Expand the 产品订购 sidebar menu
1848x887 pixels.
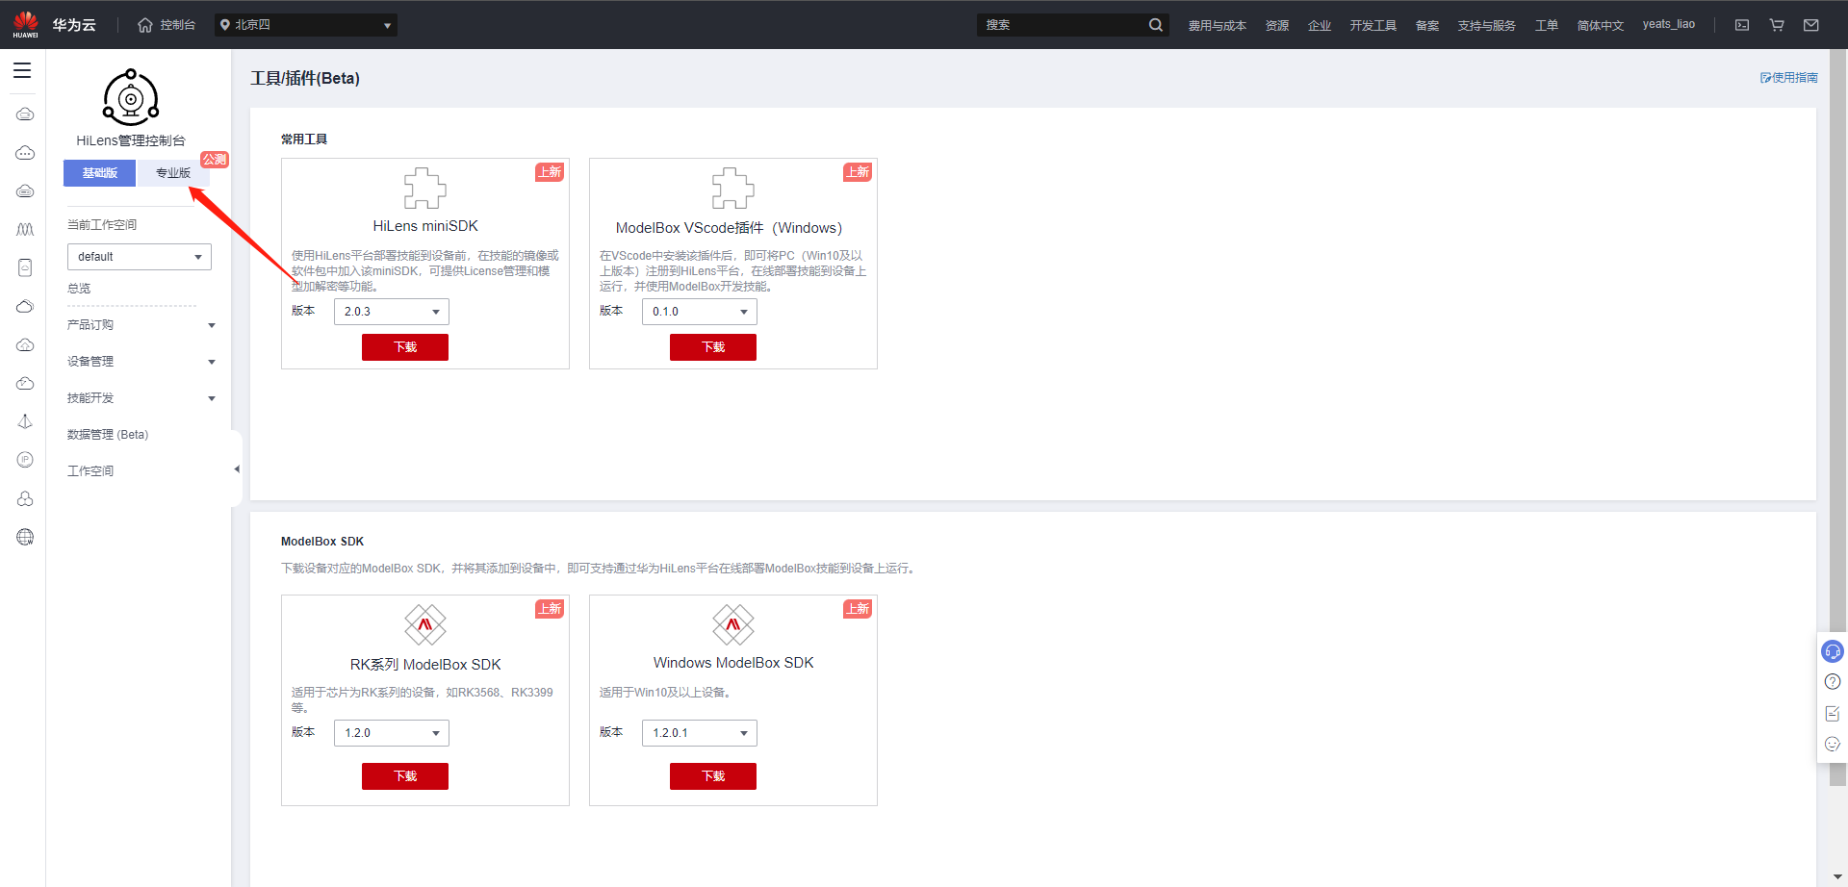pos(141,325)
